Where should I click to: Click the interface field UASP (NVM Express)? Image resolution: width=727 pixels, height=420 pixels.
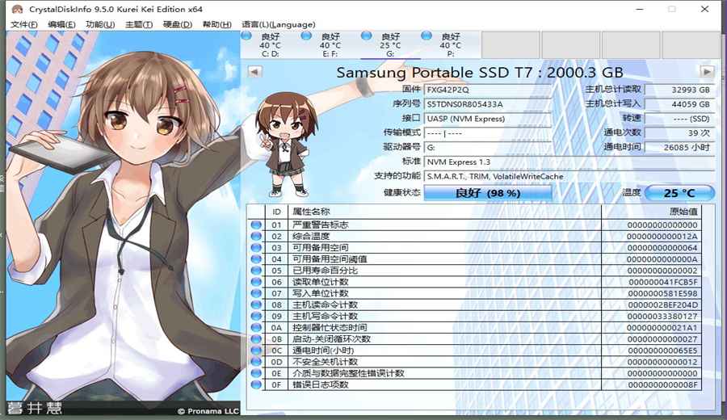488,119
